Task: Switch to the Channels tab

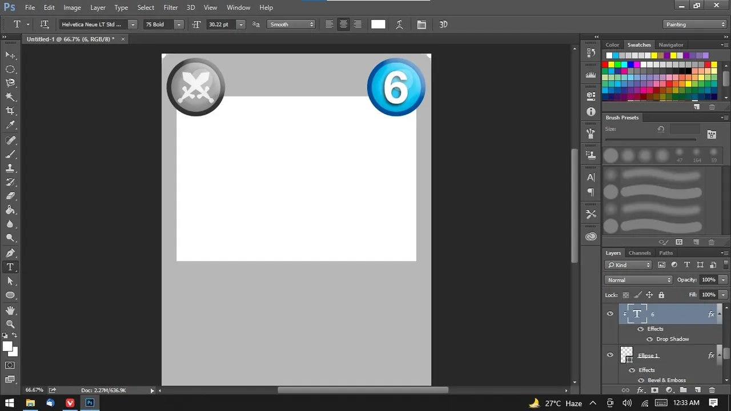Action: point(640,253)
